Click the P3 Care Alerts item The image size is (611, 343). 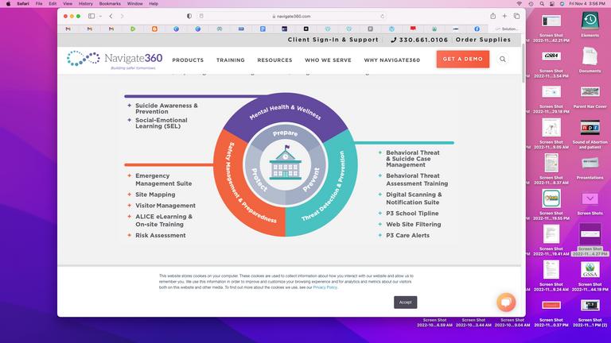(x=407, y=235)
